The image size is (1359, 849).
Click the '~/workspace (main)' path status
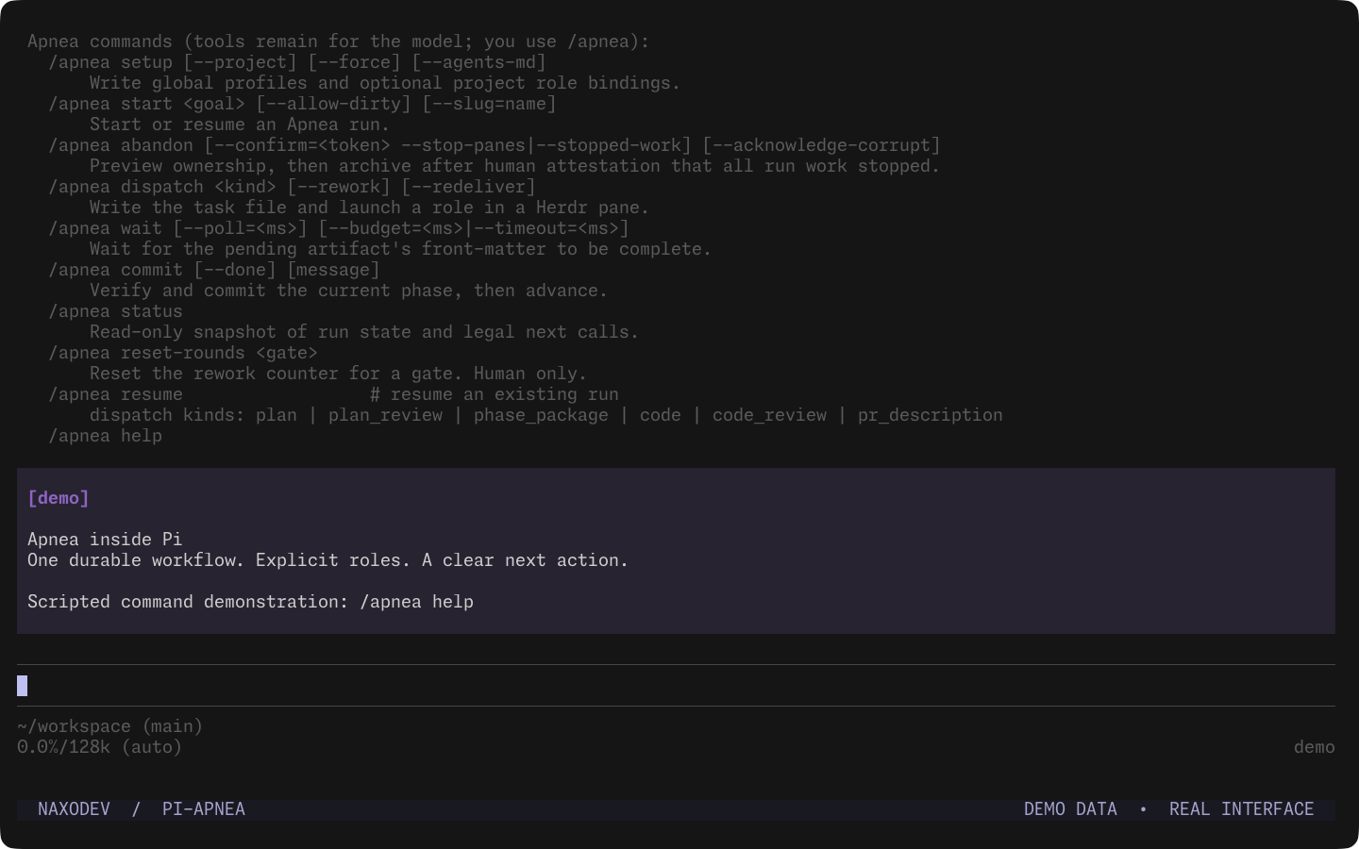coord(110,726)
